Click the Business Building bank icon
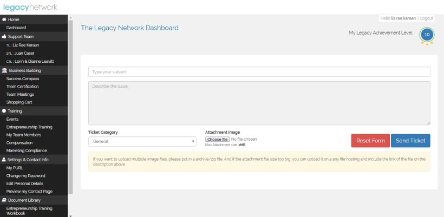The width and height of the screenshot is (444, 217). [x=4, y=70]
